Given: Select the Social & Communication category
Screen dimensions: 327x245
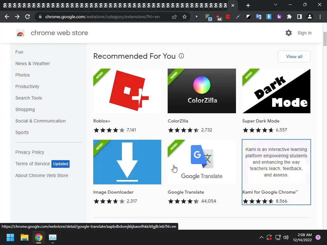Looking at the screenshot, I should pos(41,121).
